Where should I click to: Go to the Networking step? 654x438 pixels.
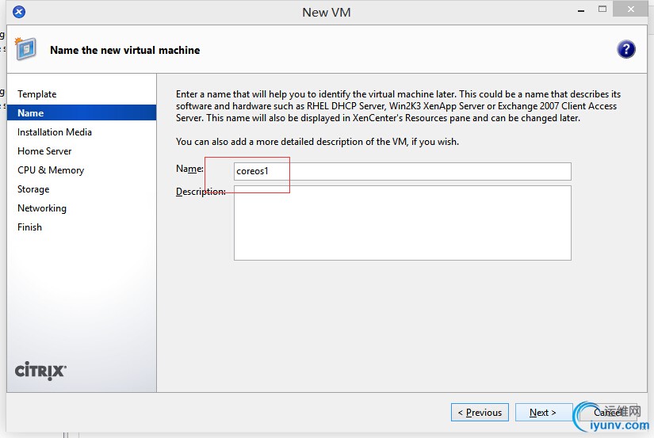42,208
